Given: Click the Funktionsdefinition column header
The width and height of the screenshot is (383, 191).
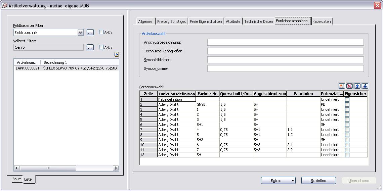Looking at the screenshot, I should (x=177, y=94).
